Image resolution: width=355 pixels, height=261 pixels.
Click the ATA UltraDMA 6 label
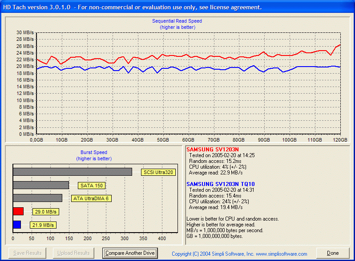click(x=91, y=198)
